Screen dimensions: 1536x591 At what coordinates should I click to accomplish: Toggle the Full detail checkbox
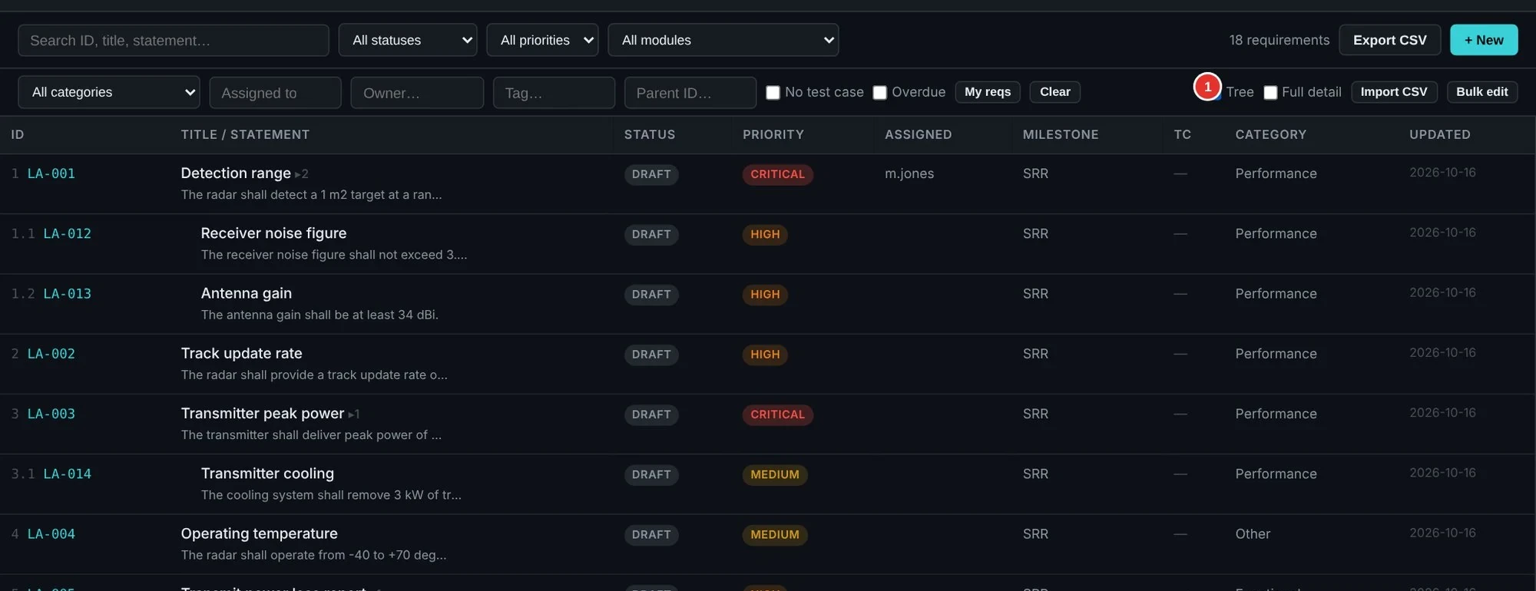pyautogui.click(x=1270, y=93)
